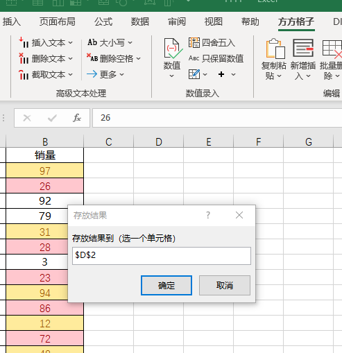Select the 销量 header cell

pyautogui.click(x=45, y=155)
